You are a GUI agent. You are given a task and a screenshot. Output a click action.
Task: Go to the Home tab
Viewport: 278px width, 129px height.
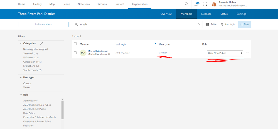tap(22, 4)
